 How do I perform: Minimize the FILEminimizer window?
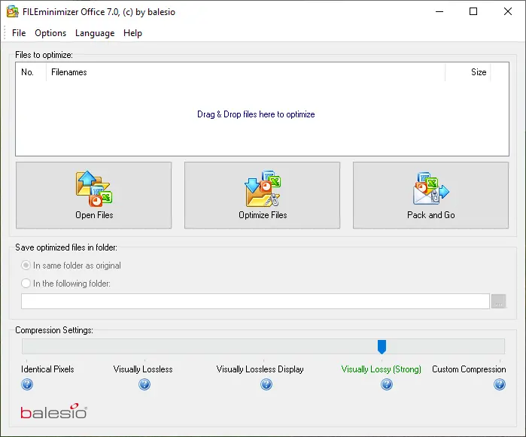tap(439, 12)
